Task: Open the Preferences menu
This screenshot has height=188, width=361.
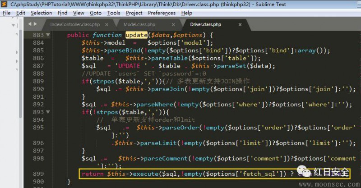Action: point(162,13)
